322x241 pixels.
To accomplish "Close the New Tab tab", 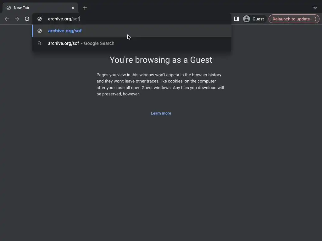I will click(x=73, y=8).
